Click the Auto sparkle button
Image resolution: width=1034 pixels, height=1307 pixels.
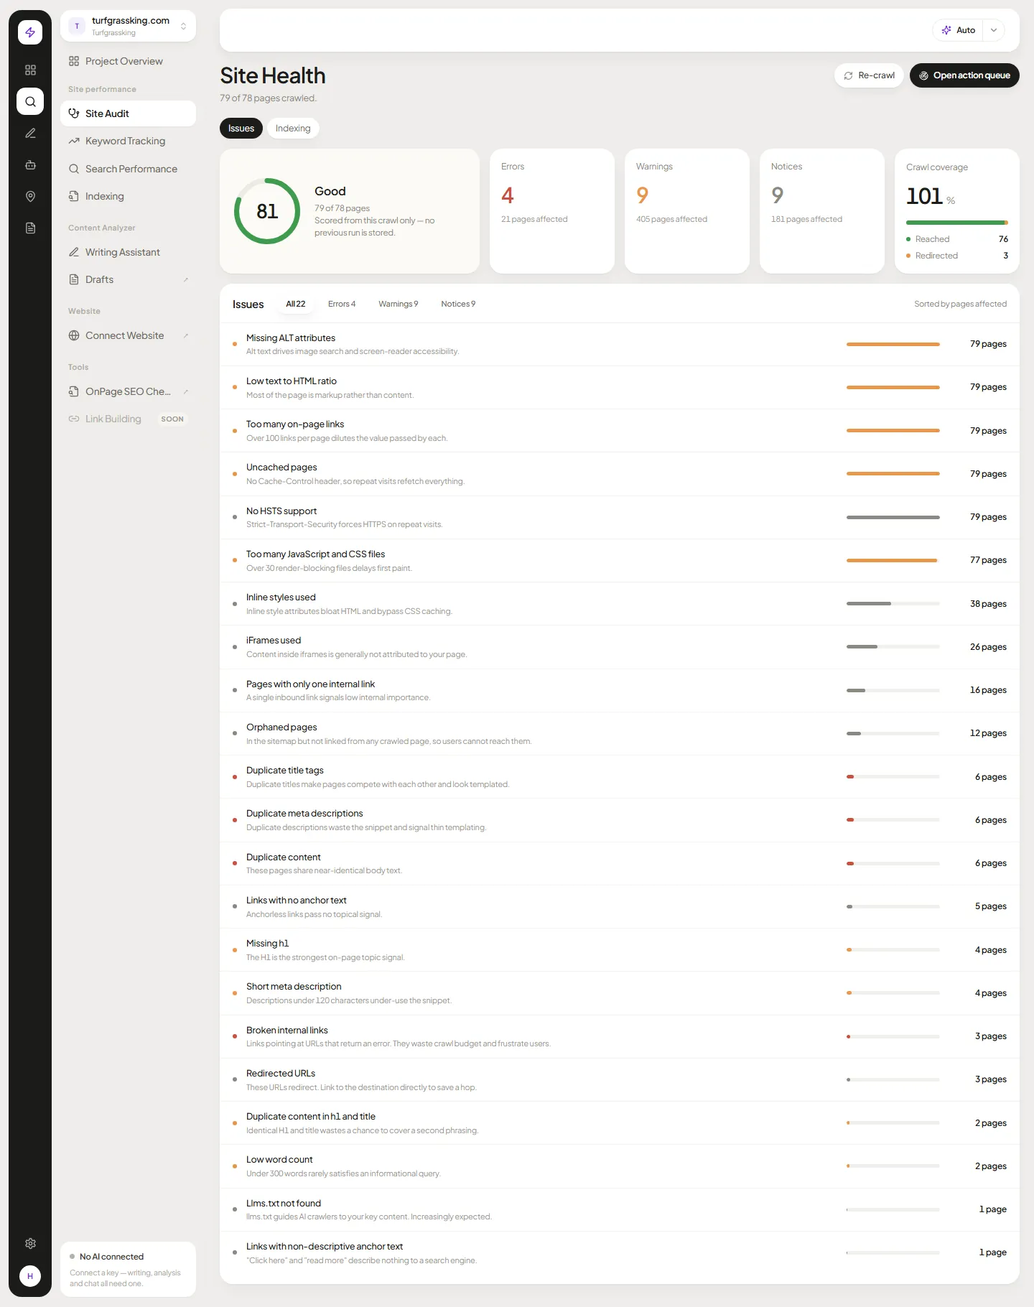[958, 30]
